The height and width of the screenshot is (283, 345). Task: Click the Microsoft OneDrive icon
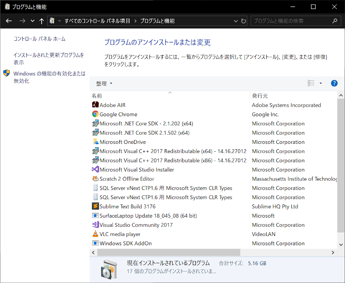tap(95, 142)
